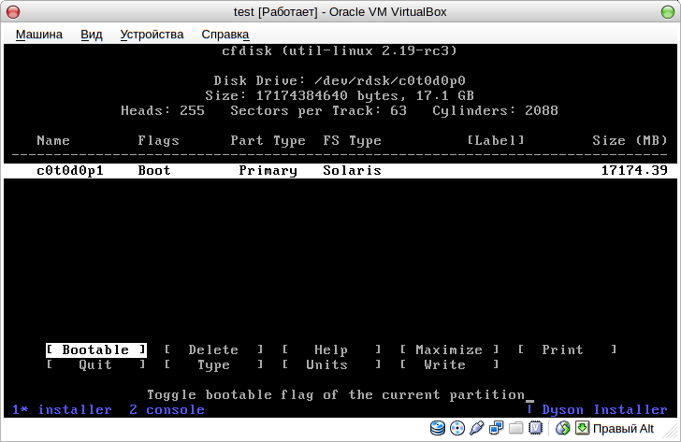Open the Устройства menu
Screen dimensions: 681x442
click(x=152, y=35)
